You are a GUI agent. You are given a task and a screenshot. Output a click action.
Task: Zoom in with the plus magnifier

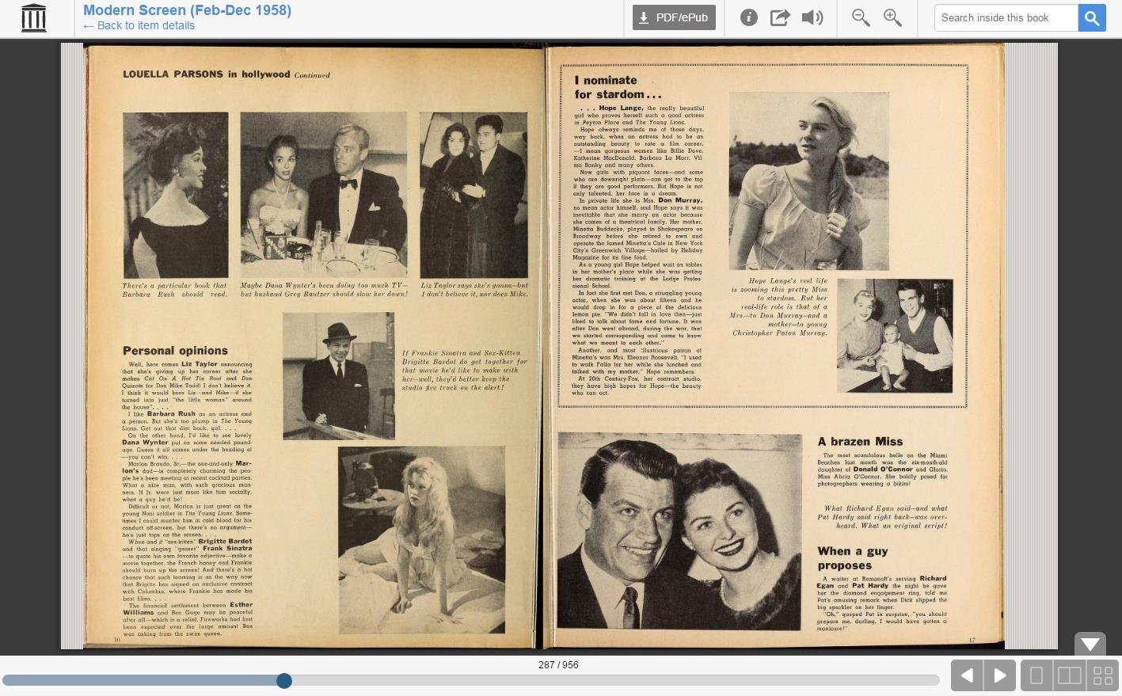tap(892, 17)
